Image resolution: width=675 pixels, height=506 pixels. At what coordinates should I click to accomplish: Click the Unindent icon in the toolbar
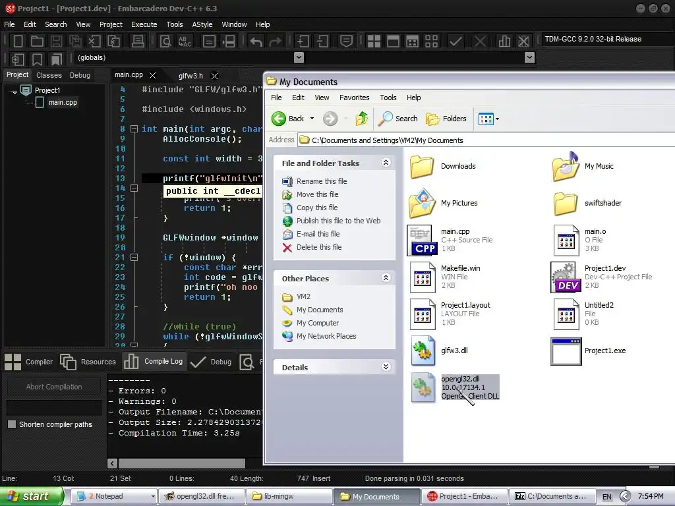tap(322, 42)
